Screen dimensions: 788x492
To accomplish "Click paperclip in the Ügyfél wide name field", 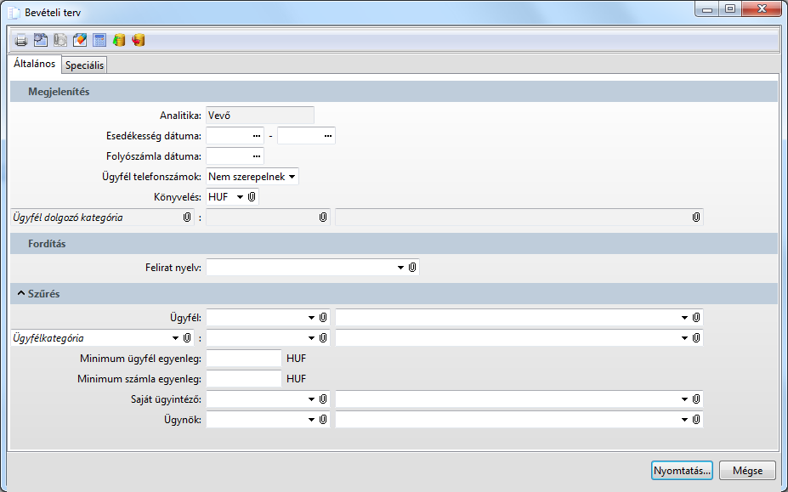I will point(696,317).
